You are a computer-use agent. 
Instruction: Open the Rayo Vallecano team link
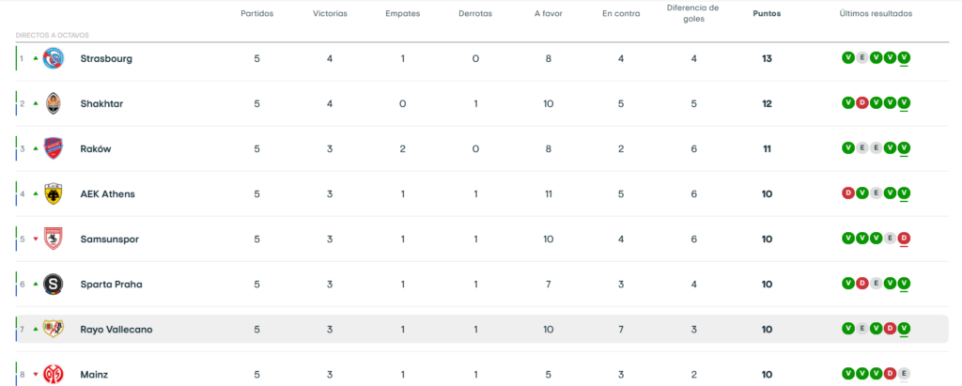(x=116, y=330)
